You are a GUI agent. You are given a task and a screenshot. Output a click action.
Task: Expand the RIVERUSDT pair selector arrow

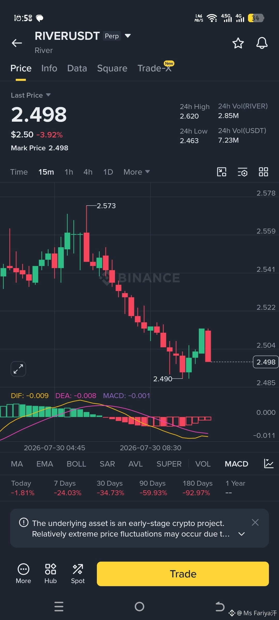pyautogui.click(x=128, y=36)
